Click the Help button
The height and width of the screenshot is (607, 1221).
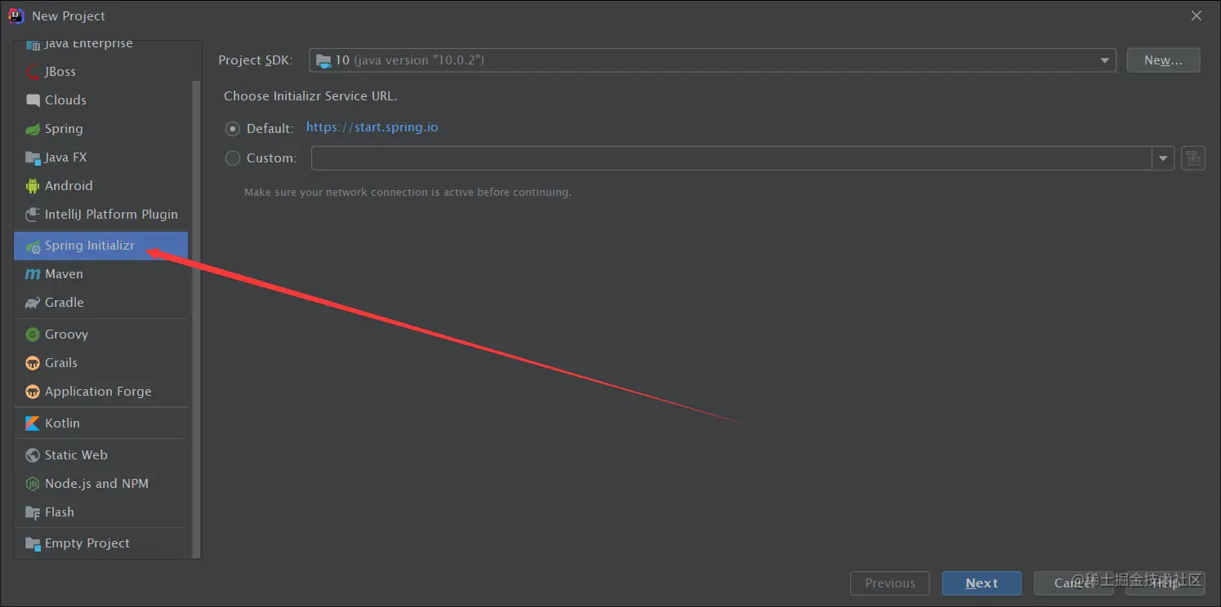[1165, 583]
